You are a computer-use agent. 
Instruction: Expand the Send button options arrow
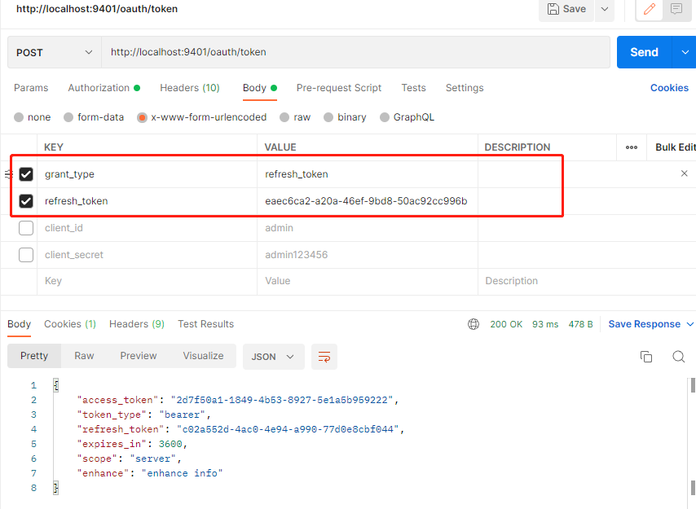click(685, 52)
